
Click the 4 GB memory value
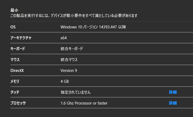tap(65, 81)
